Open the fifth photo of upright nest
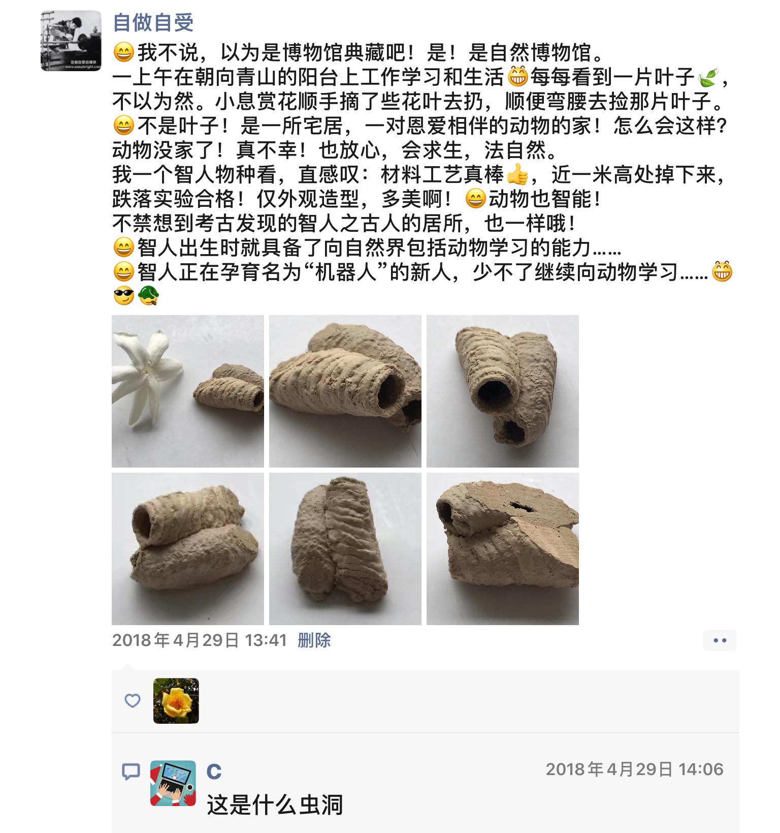Screen dimensions: 780x833 345,548
